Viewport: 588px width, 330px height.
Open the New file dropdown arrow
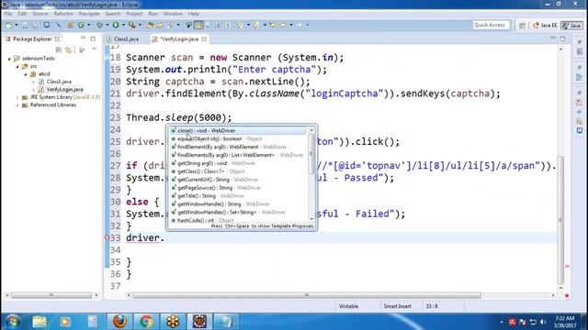(17, 25)
